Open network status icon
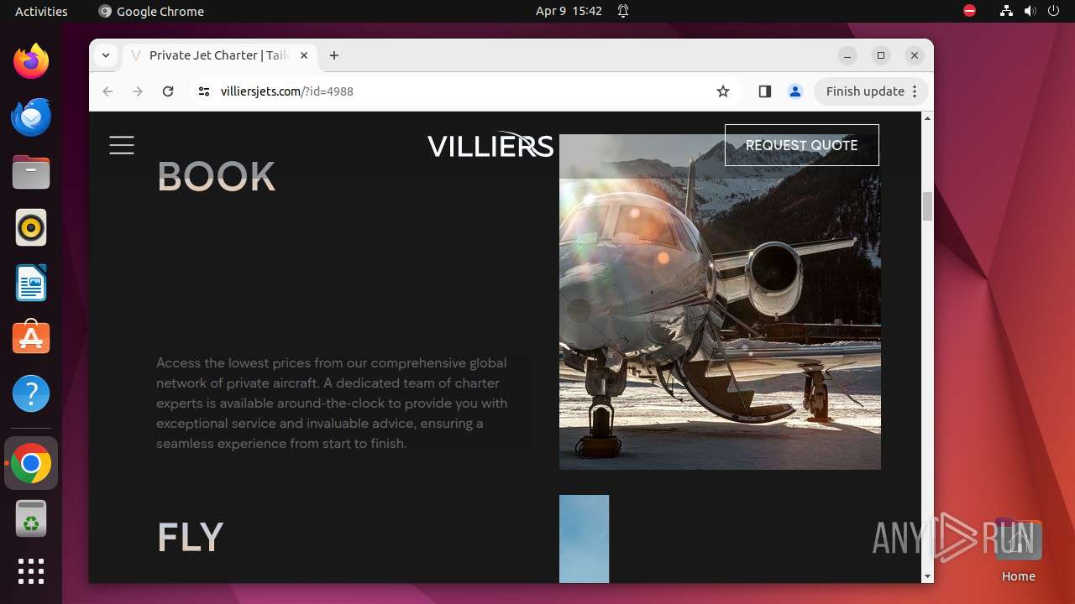This screenshot has height=604, width=1075. point(1007,11)
